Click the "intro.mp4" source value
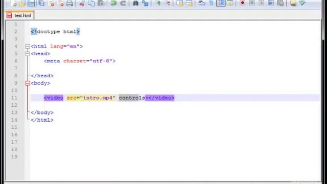Screen dimensions: 327x184 pos(98,98)
